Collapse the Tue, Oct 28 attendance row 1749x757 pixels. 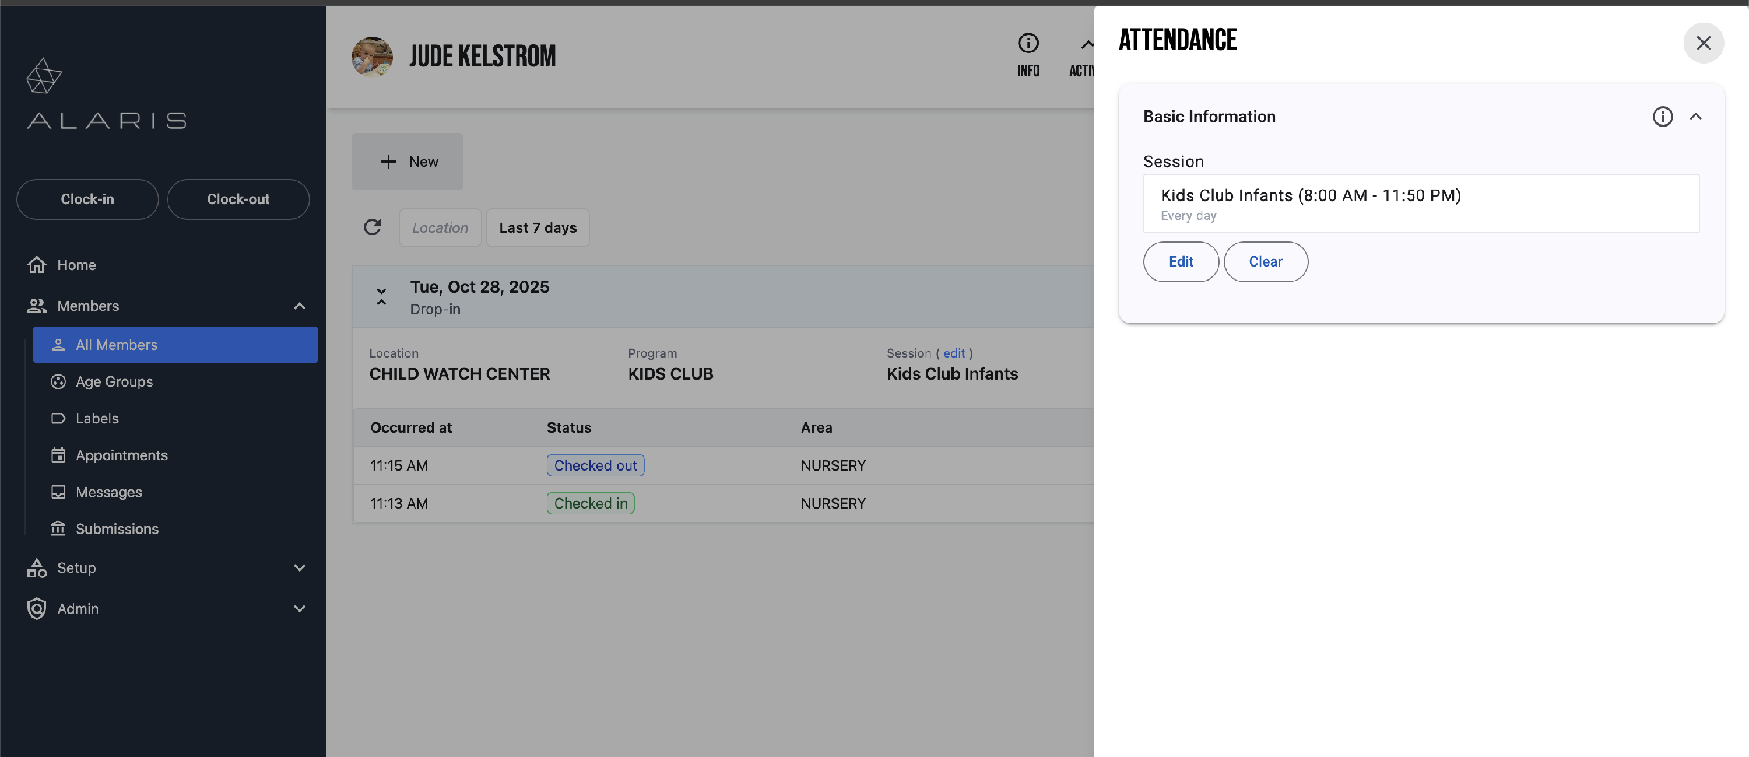tap(382, 297)
